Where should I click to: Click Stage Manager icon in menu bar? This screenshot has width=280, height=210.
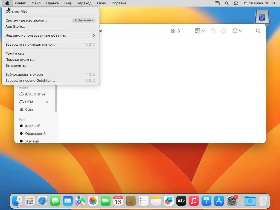(217, 3)
